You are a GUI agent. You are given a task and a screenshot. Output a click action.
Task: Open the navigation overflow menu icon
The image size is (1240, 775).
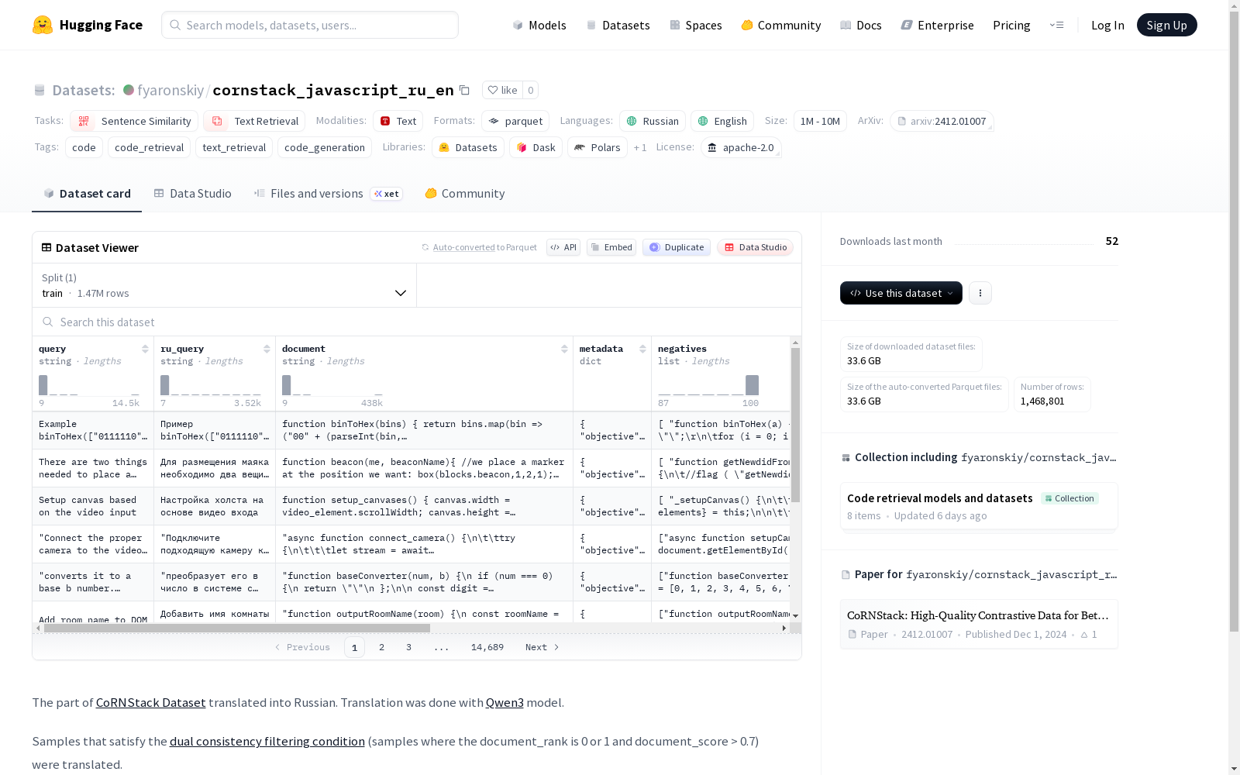click(x=1056, y=25)
